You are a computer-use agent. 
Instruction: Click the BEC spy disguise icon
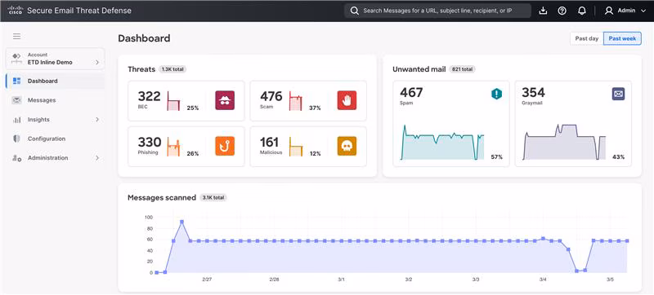pos(225,100)
